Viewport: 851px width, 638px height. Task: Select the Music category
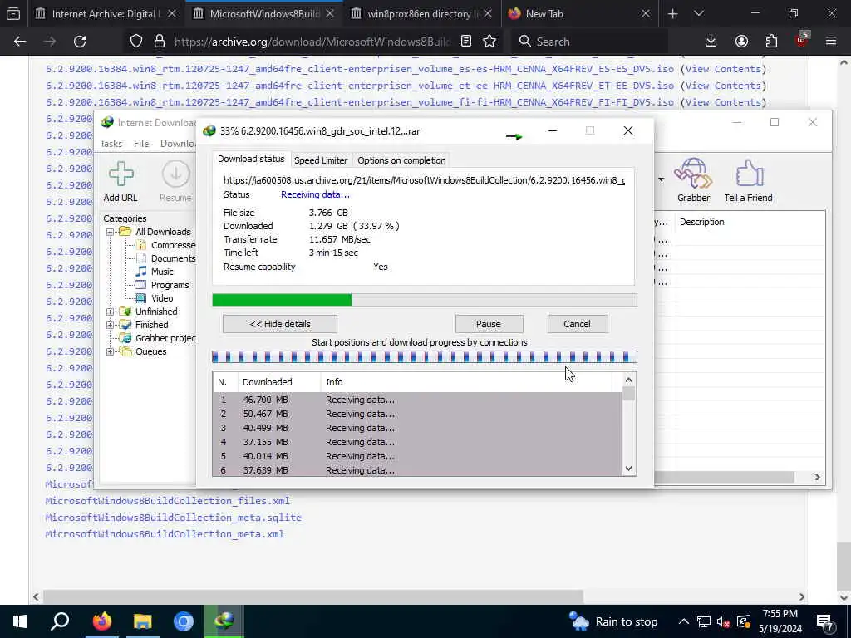click(162, 272)
